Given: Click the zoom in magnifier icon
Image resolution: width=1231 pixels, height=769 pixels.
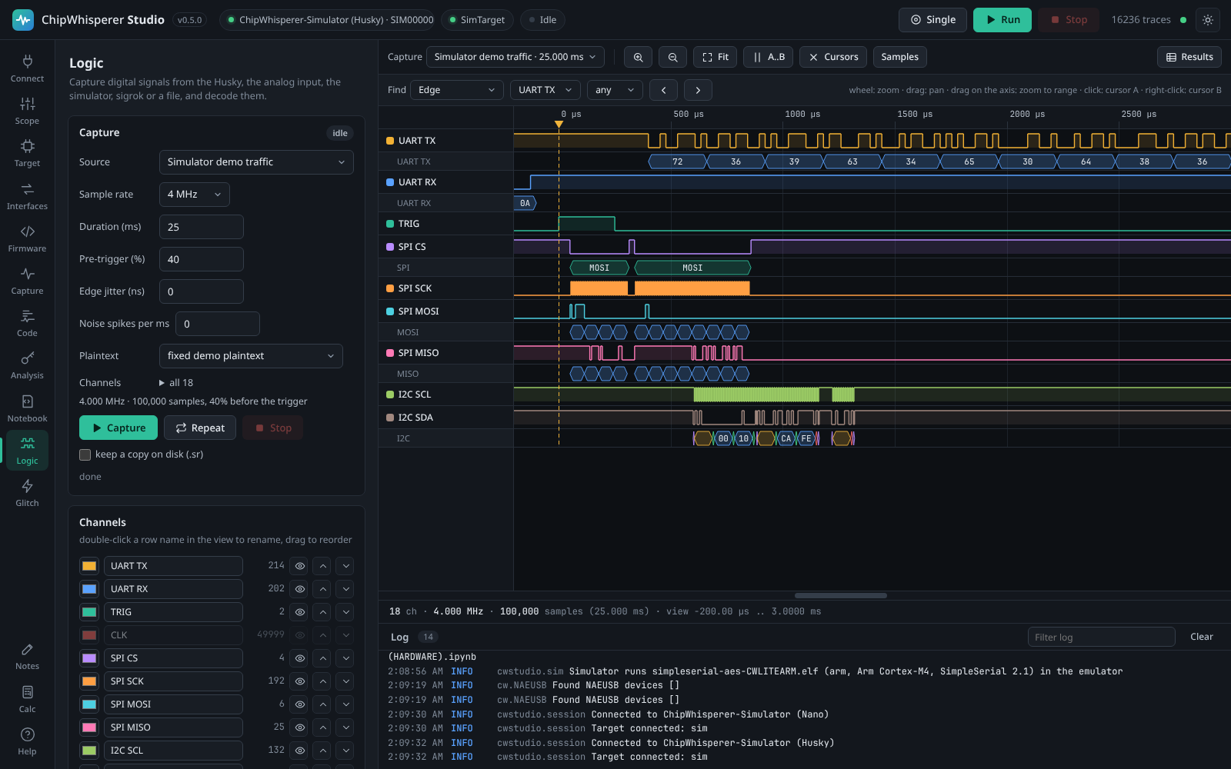Looking at the screenshot, I should click(x=638, y=57).
